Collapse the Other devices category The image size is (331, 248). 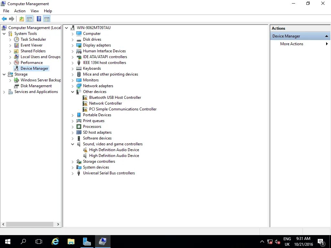click(x=73, y=92)
